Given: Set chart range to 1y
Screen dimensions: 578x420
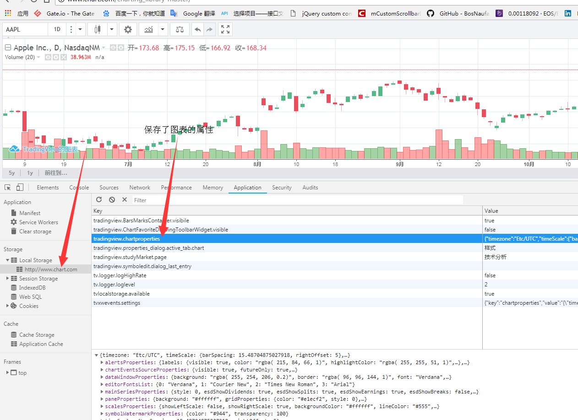Looking at the screenshot, I should [x=30, y=173].
